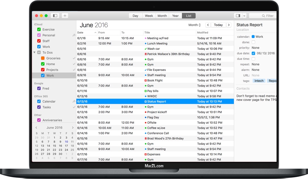
Task: Switch to Week view
Action: [149, 16]
